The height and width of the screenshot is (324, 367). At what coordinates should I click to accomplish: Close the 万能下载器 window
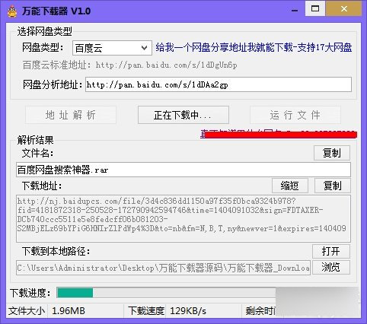344,8
